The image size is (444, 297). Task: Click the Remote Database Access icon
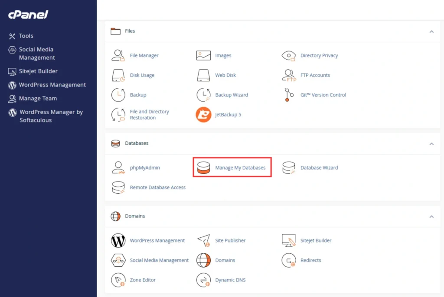(118, 188)
